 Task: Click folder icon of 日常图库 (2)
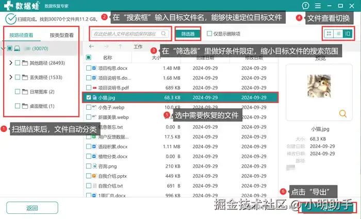[25, 92]
